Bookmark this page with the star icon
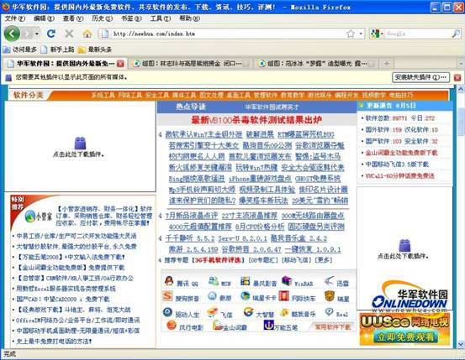This screenshot has width=465, height=360. pyautogui.click(x=351, y=34)
